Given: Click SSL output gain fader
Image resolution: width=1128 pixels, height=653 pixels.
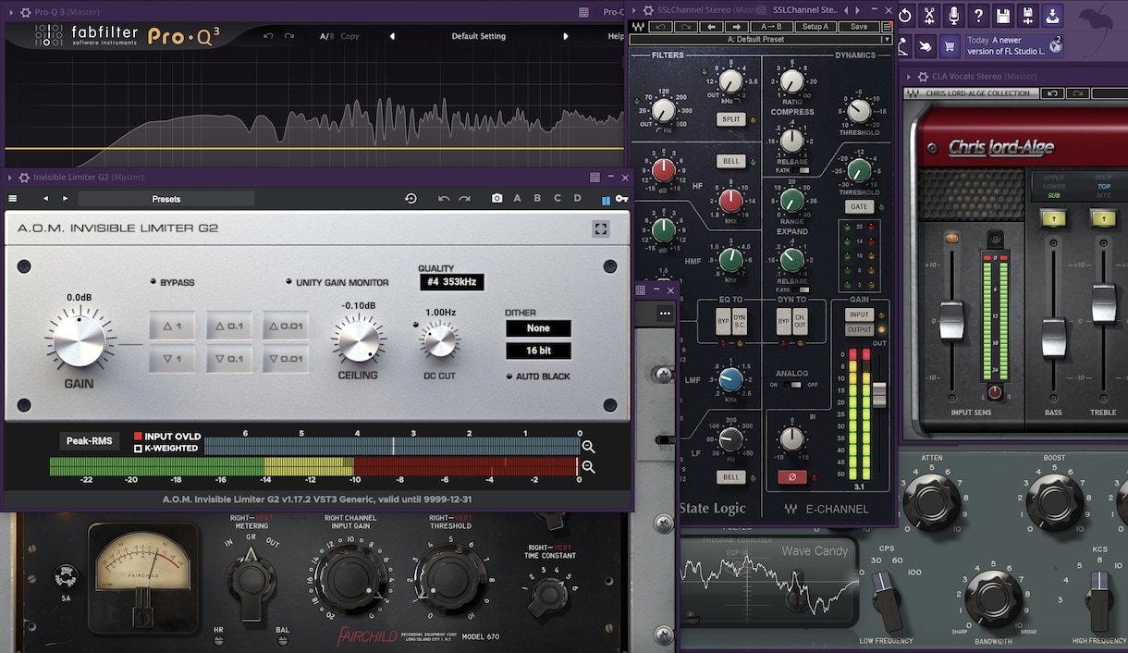Looking at the screenshot, I should (x=879, y=394).
